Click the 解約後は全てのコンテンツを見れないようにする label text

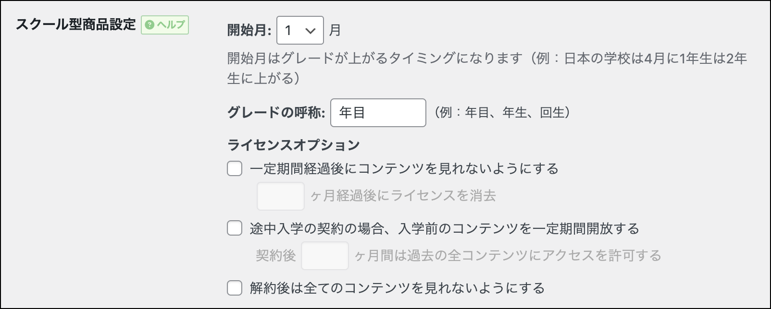(x=397, y=288)
